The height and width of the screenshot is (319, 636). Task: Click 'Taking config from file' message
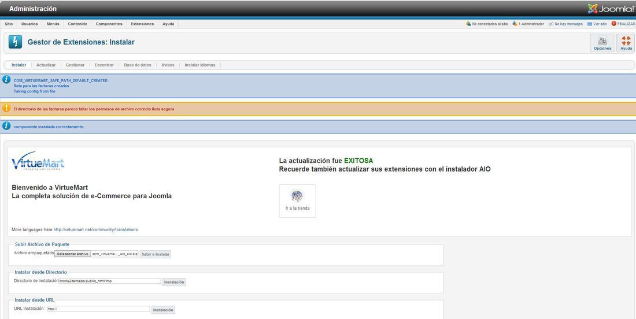click(35, 91)
